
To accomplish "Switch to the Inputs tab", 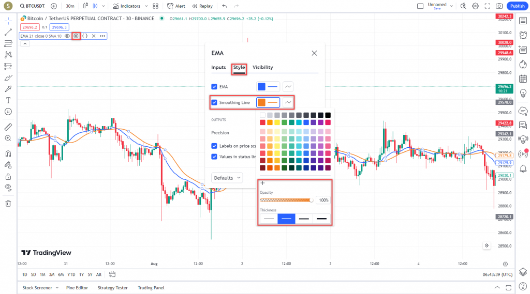I will 218,68.
